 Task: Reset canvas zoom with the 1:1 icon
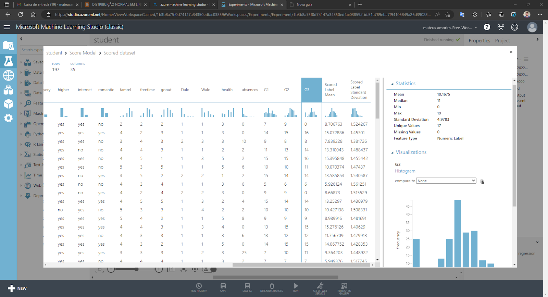click(171, 270)
